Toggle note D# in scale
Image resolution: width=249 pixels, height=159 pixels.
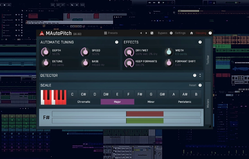click(x=106, y=94)
